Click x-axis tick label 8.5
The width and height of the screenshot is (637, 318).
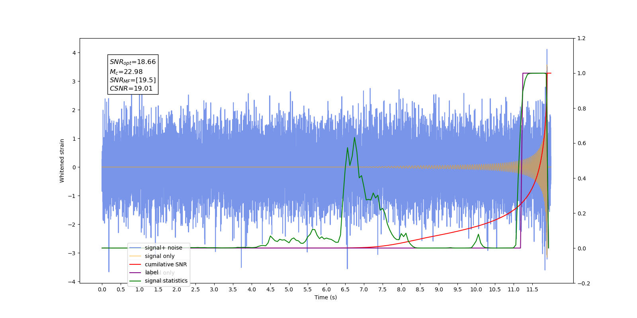click(x=420, y=289)
